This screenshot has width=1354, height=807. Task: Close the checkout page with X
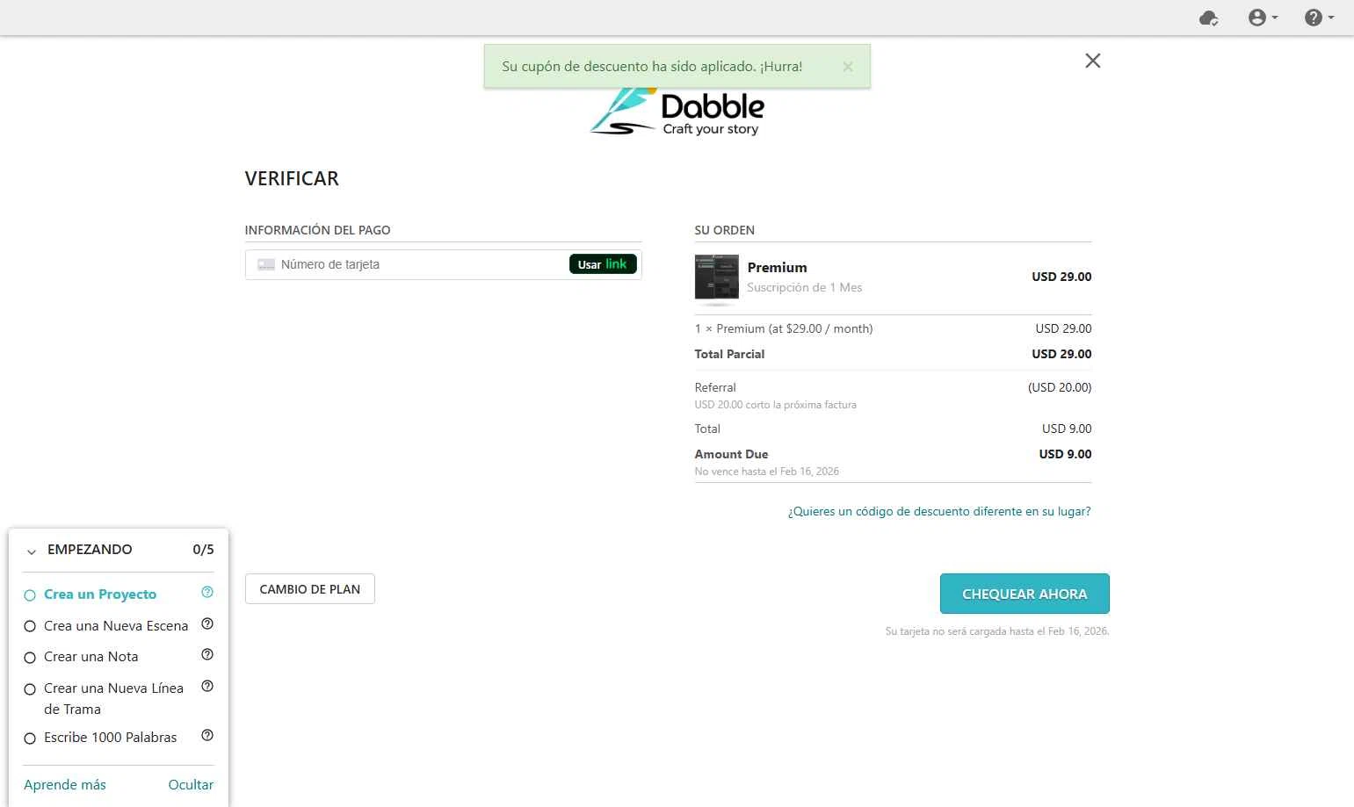(x=1092, y=61)
